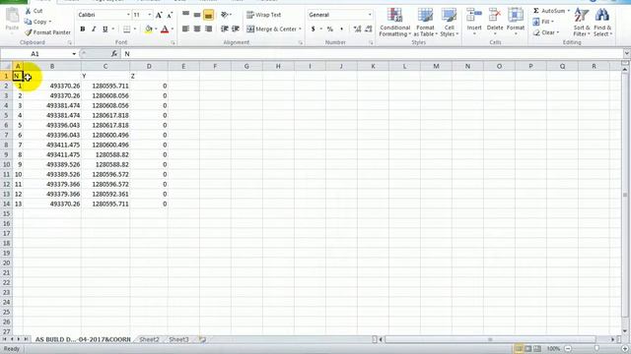Viewport: 631px width, 354px height.
Task: Select the column C header
Action: [105, 66]
